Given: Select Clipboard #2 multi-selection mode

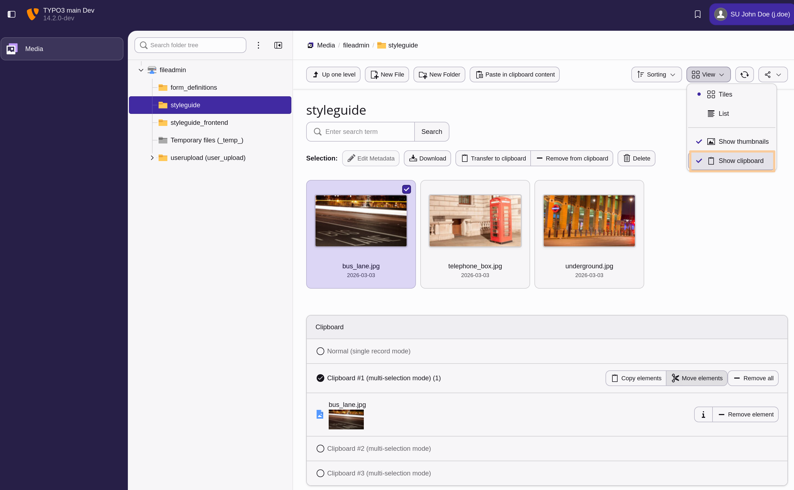Looking at the screenshot, I should pyautogui.click(x=320, y=449).
